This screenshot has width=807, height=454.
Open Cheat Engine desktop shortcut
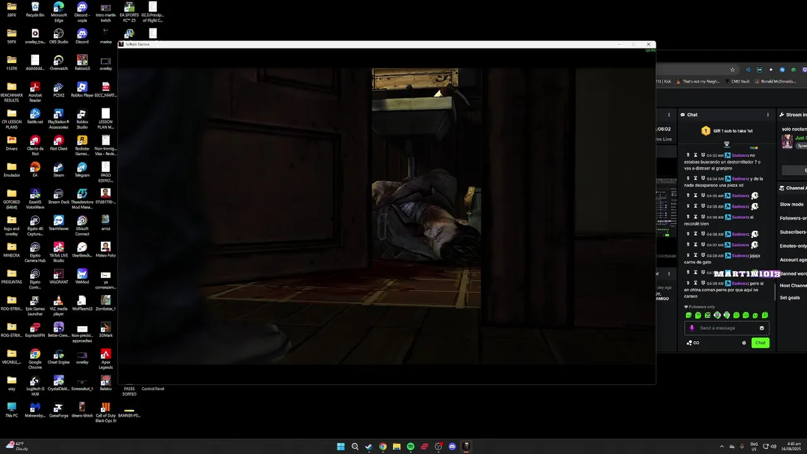click(x=59, y=356)
